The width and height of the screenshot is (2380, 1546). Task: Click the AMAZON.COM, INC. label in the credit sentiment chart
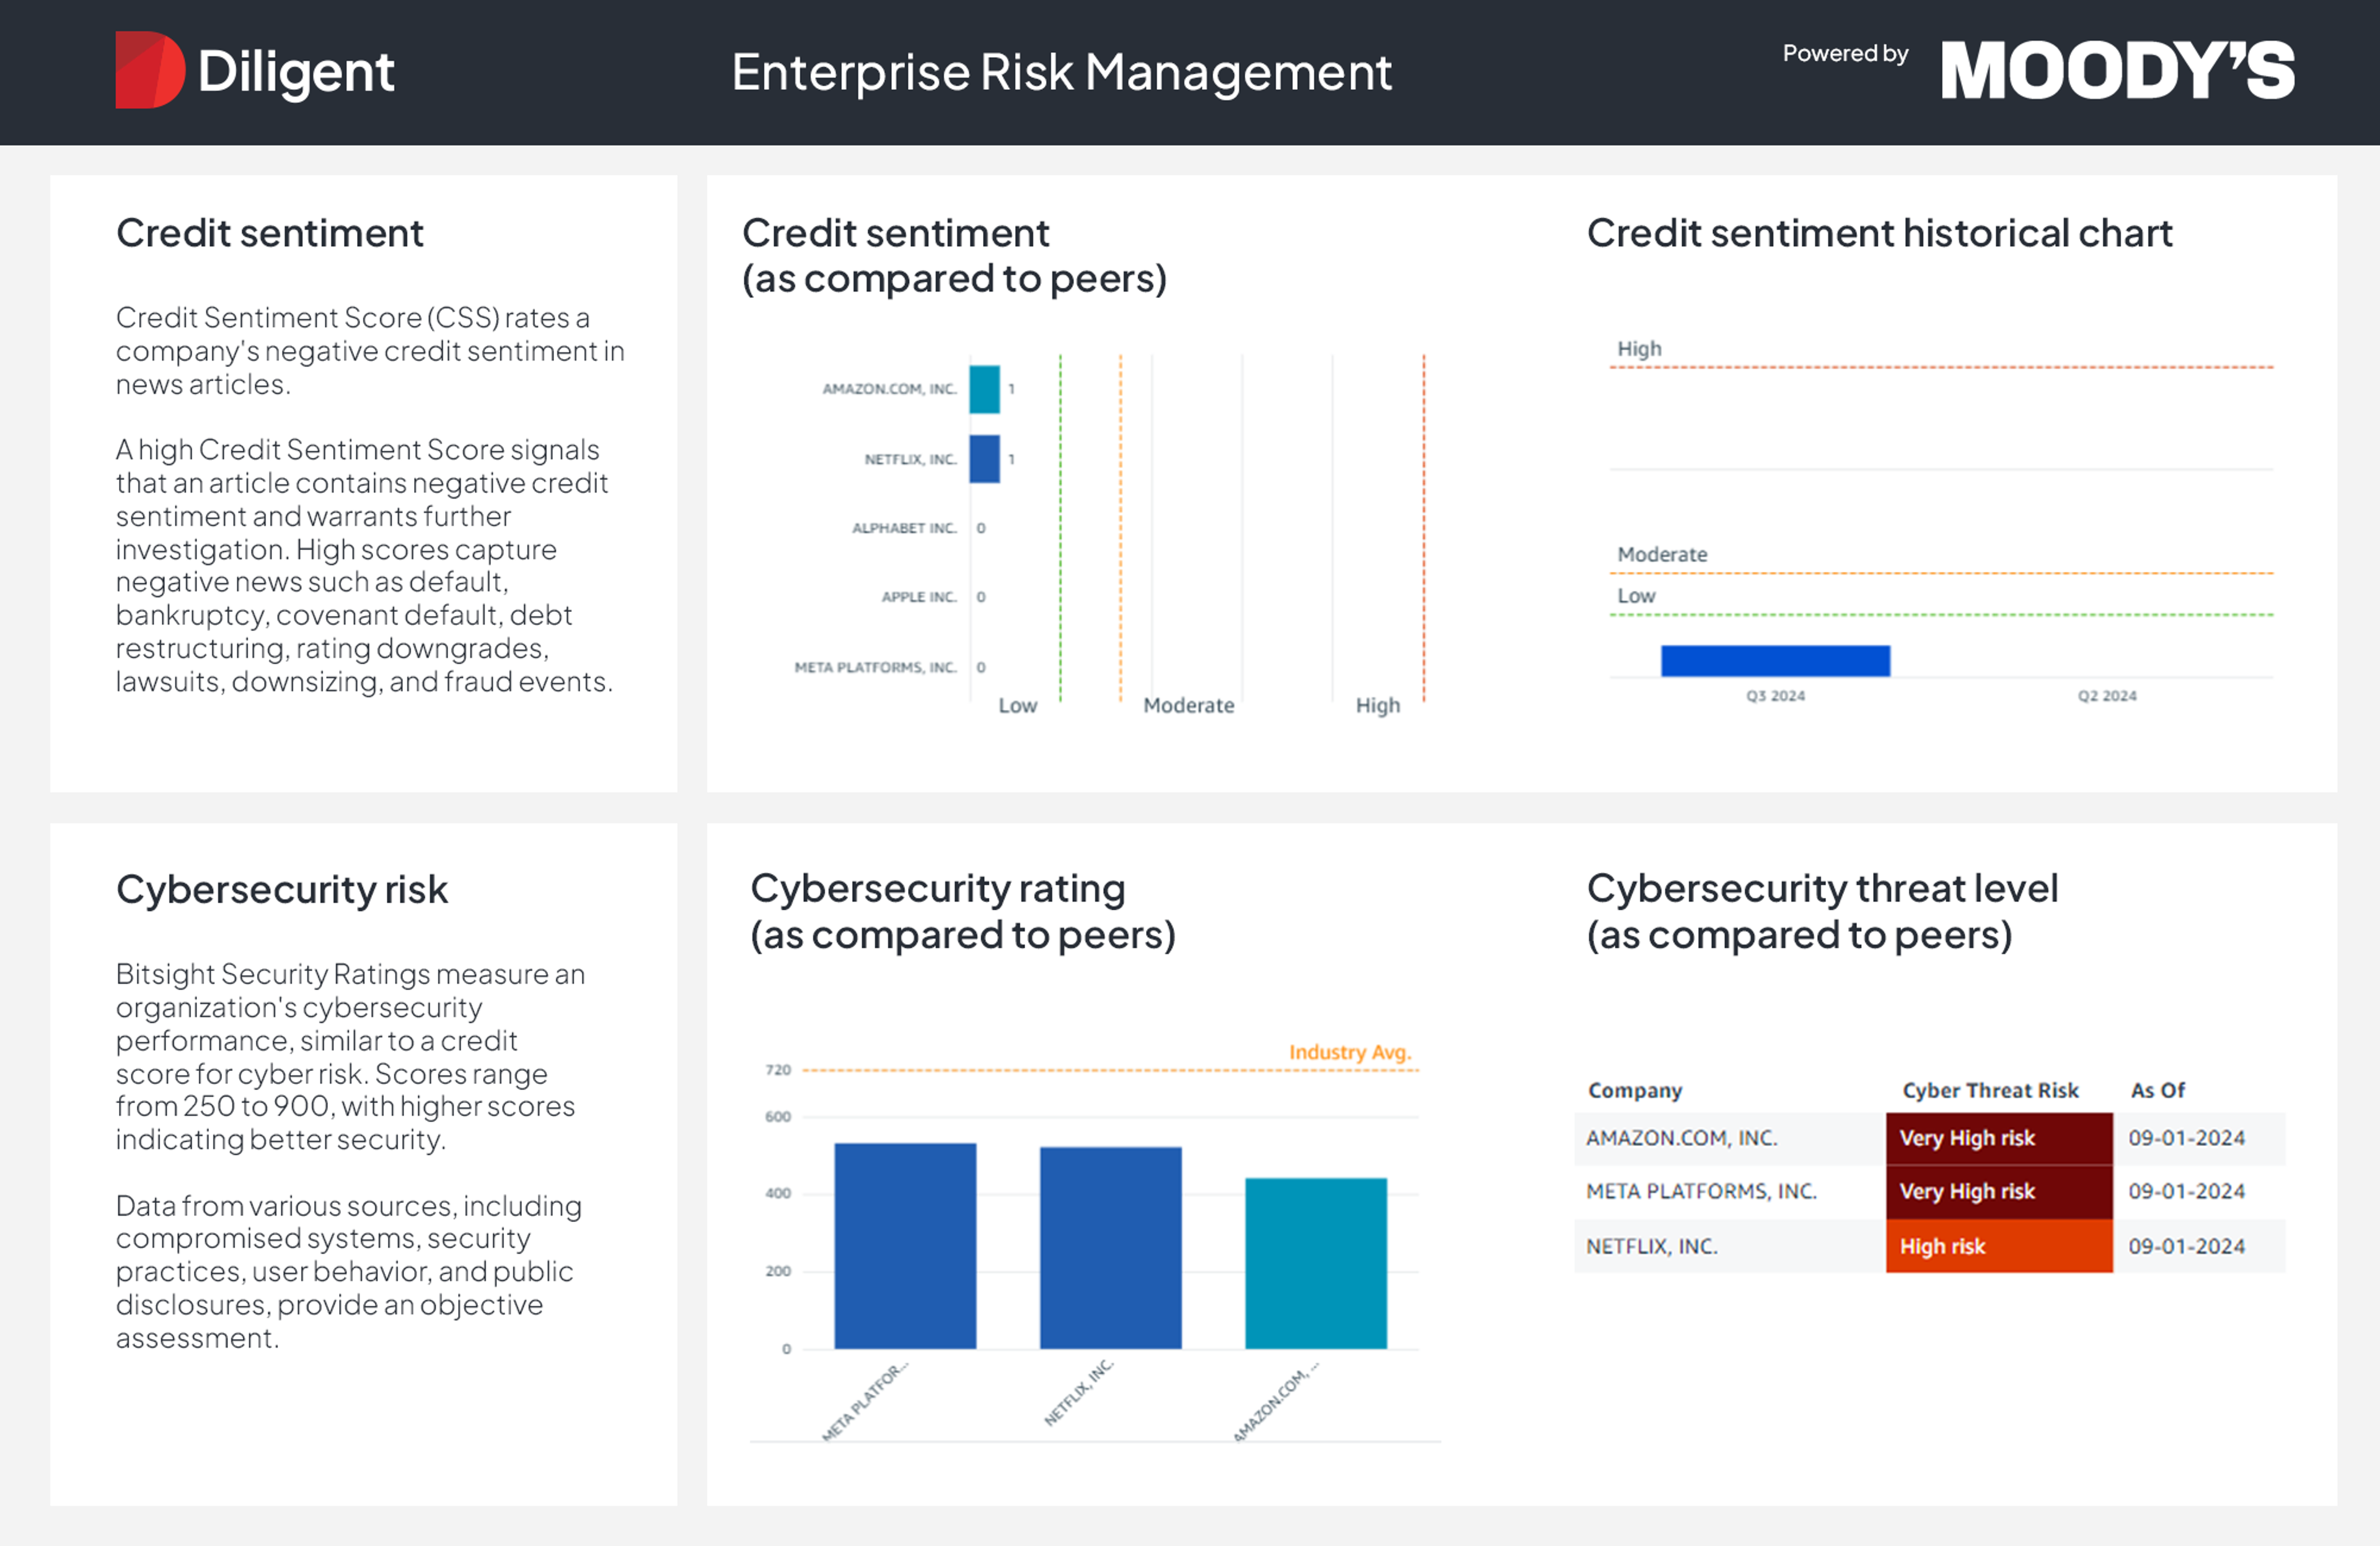[889, 389]
